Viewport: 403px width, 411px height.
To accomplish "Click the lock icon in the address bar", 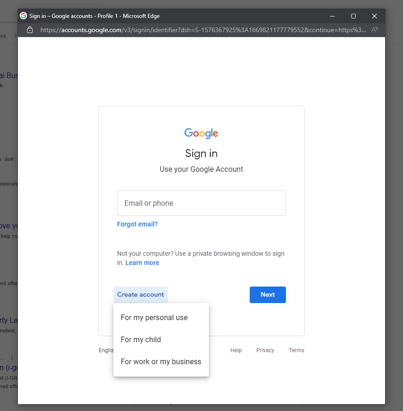I will tap(29, 29).
